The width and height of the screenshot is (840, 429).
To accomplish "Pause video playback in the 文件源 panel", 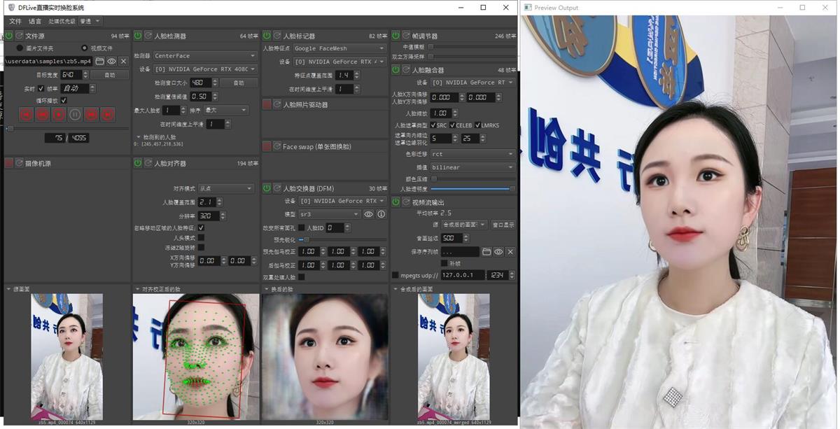I will [75, 115].
